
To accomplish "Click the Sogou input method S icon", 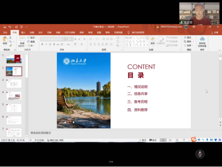I will 194,140.
